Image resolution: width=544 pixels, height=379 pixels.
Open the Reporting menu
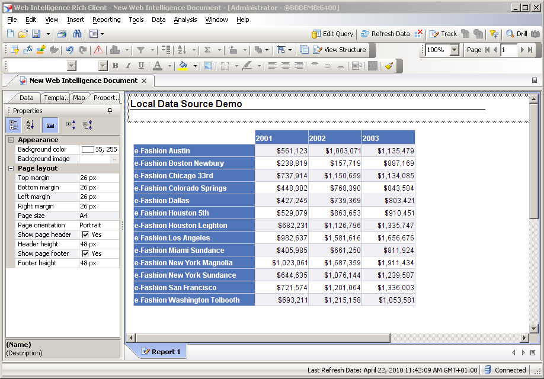107,20
